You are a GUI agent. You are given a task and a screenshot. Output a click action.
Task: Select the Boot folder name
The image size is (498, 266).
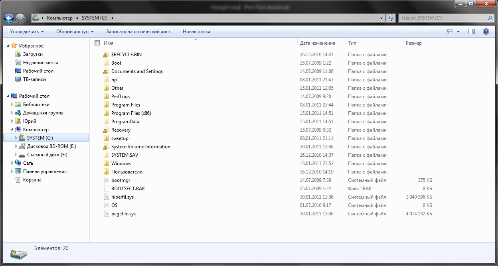click(x=116, y=63)
